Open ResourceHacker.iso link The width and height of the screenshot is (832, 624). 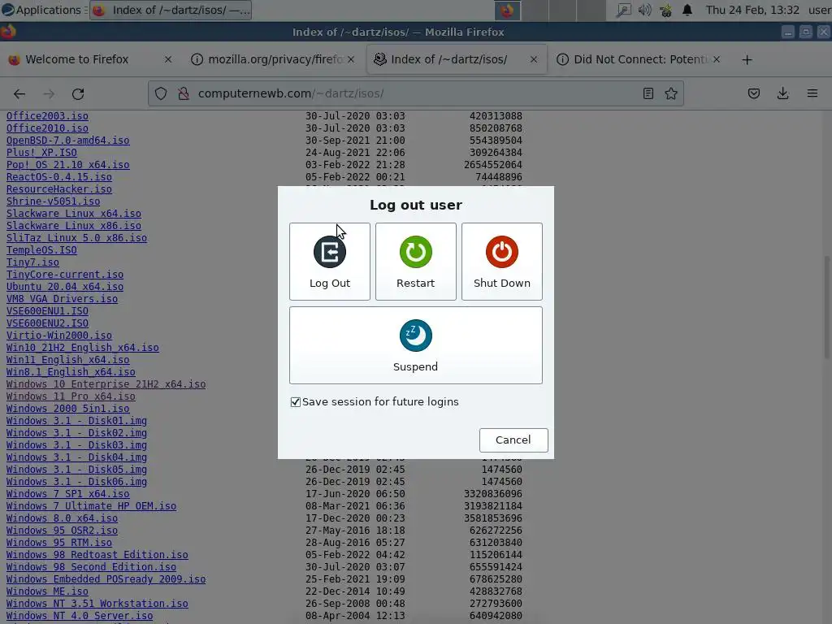[x=58, y=189]
